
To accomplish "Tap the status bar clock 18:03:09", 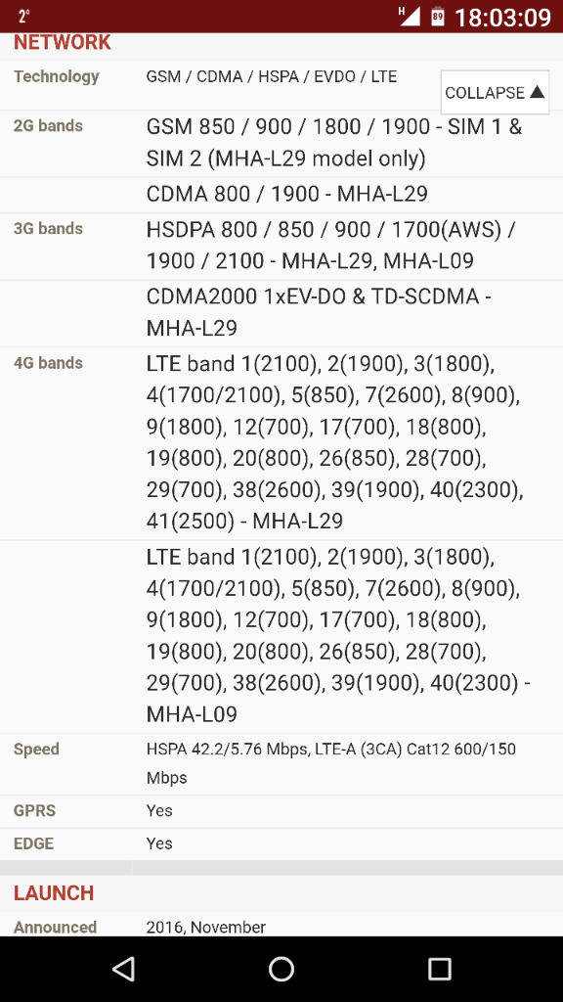I will click(502, 17).
